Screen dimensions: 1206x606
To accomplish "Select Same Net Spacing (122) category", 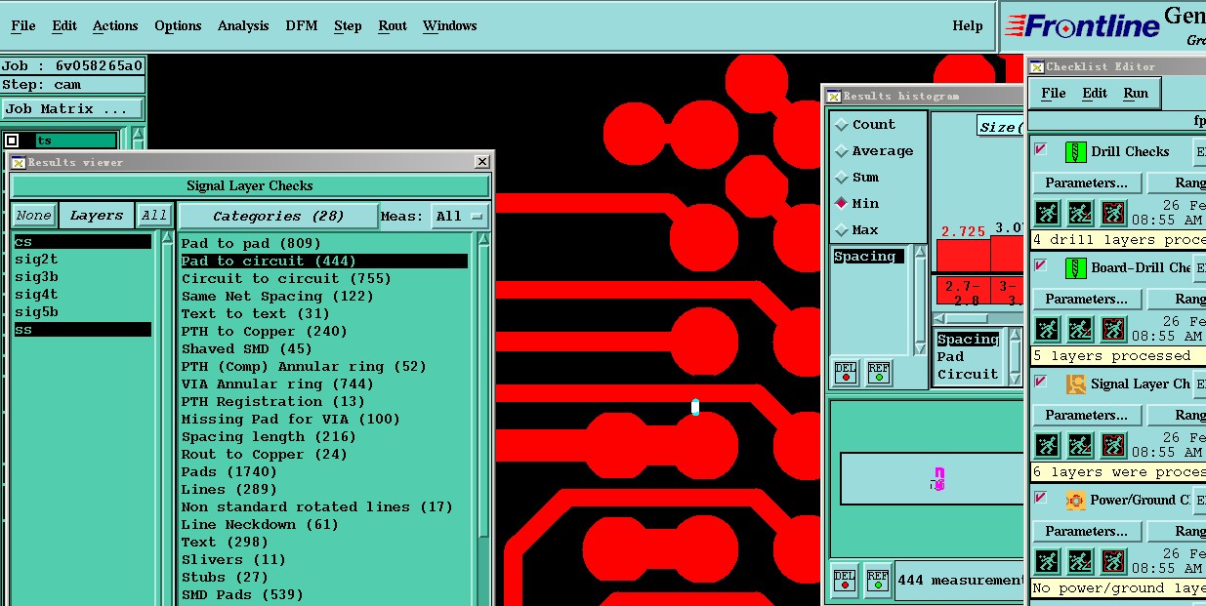I will [277, 297].
